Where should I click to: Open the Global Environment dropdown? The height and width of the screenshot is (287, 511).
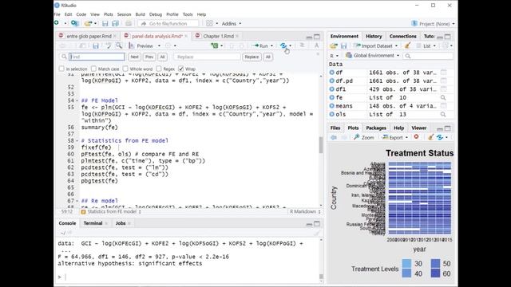pyautogui.click(x=372, y=56)
